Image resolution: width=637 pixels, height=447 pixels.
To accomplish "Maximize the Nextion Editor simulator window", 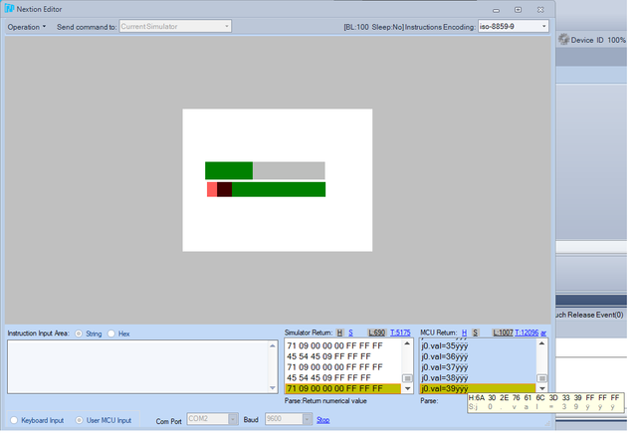I will coord(518,10).
